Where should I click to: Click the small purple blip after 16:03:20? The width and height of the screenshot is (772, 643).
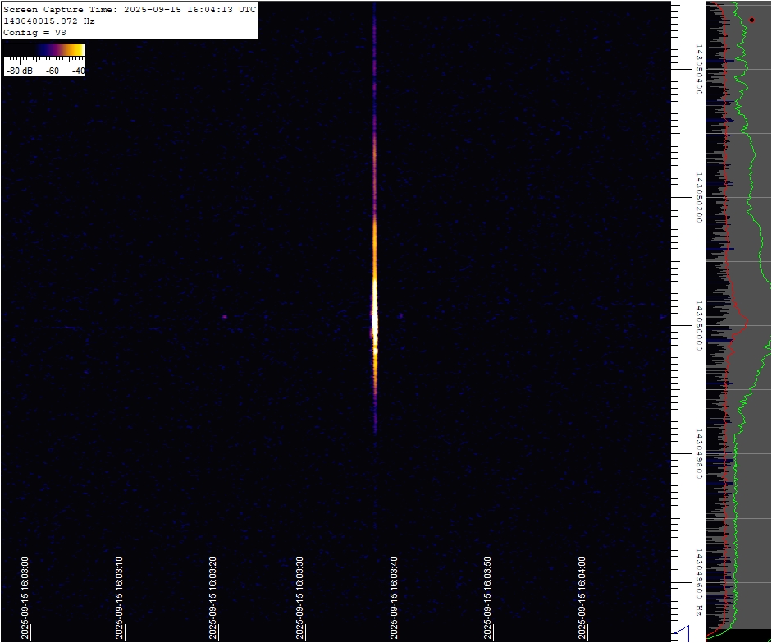pyautogui.click(x=225, y=317)
